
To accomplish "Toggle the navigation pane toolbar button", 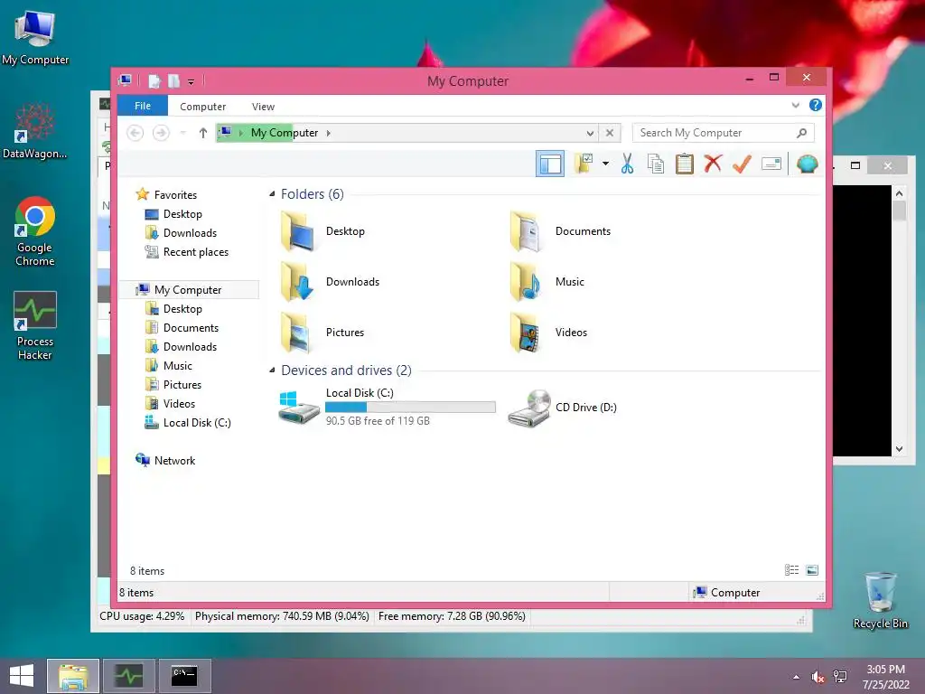I will 550,164.
